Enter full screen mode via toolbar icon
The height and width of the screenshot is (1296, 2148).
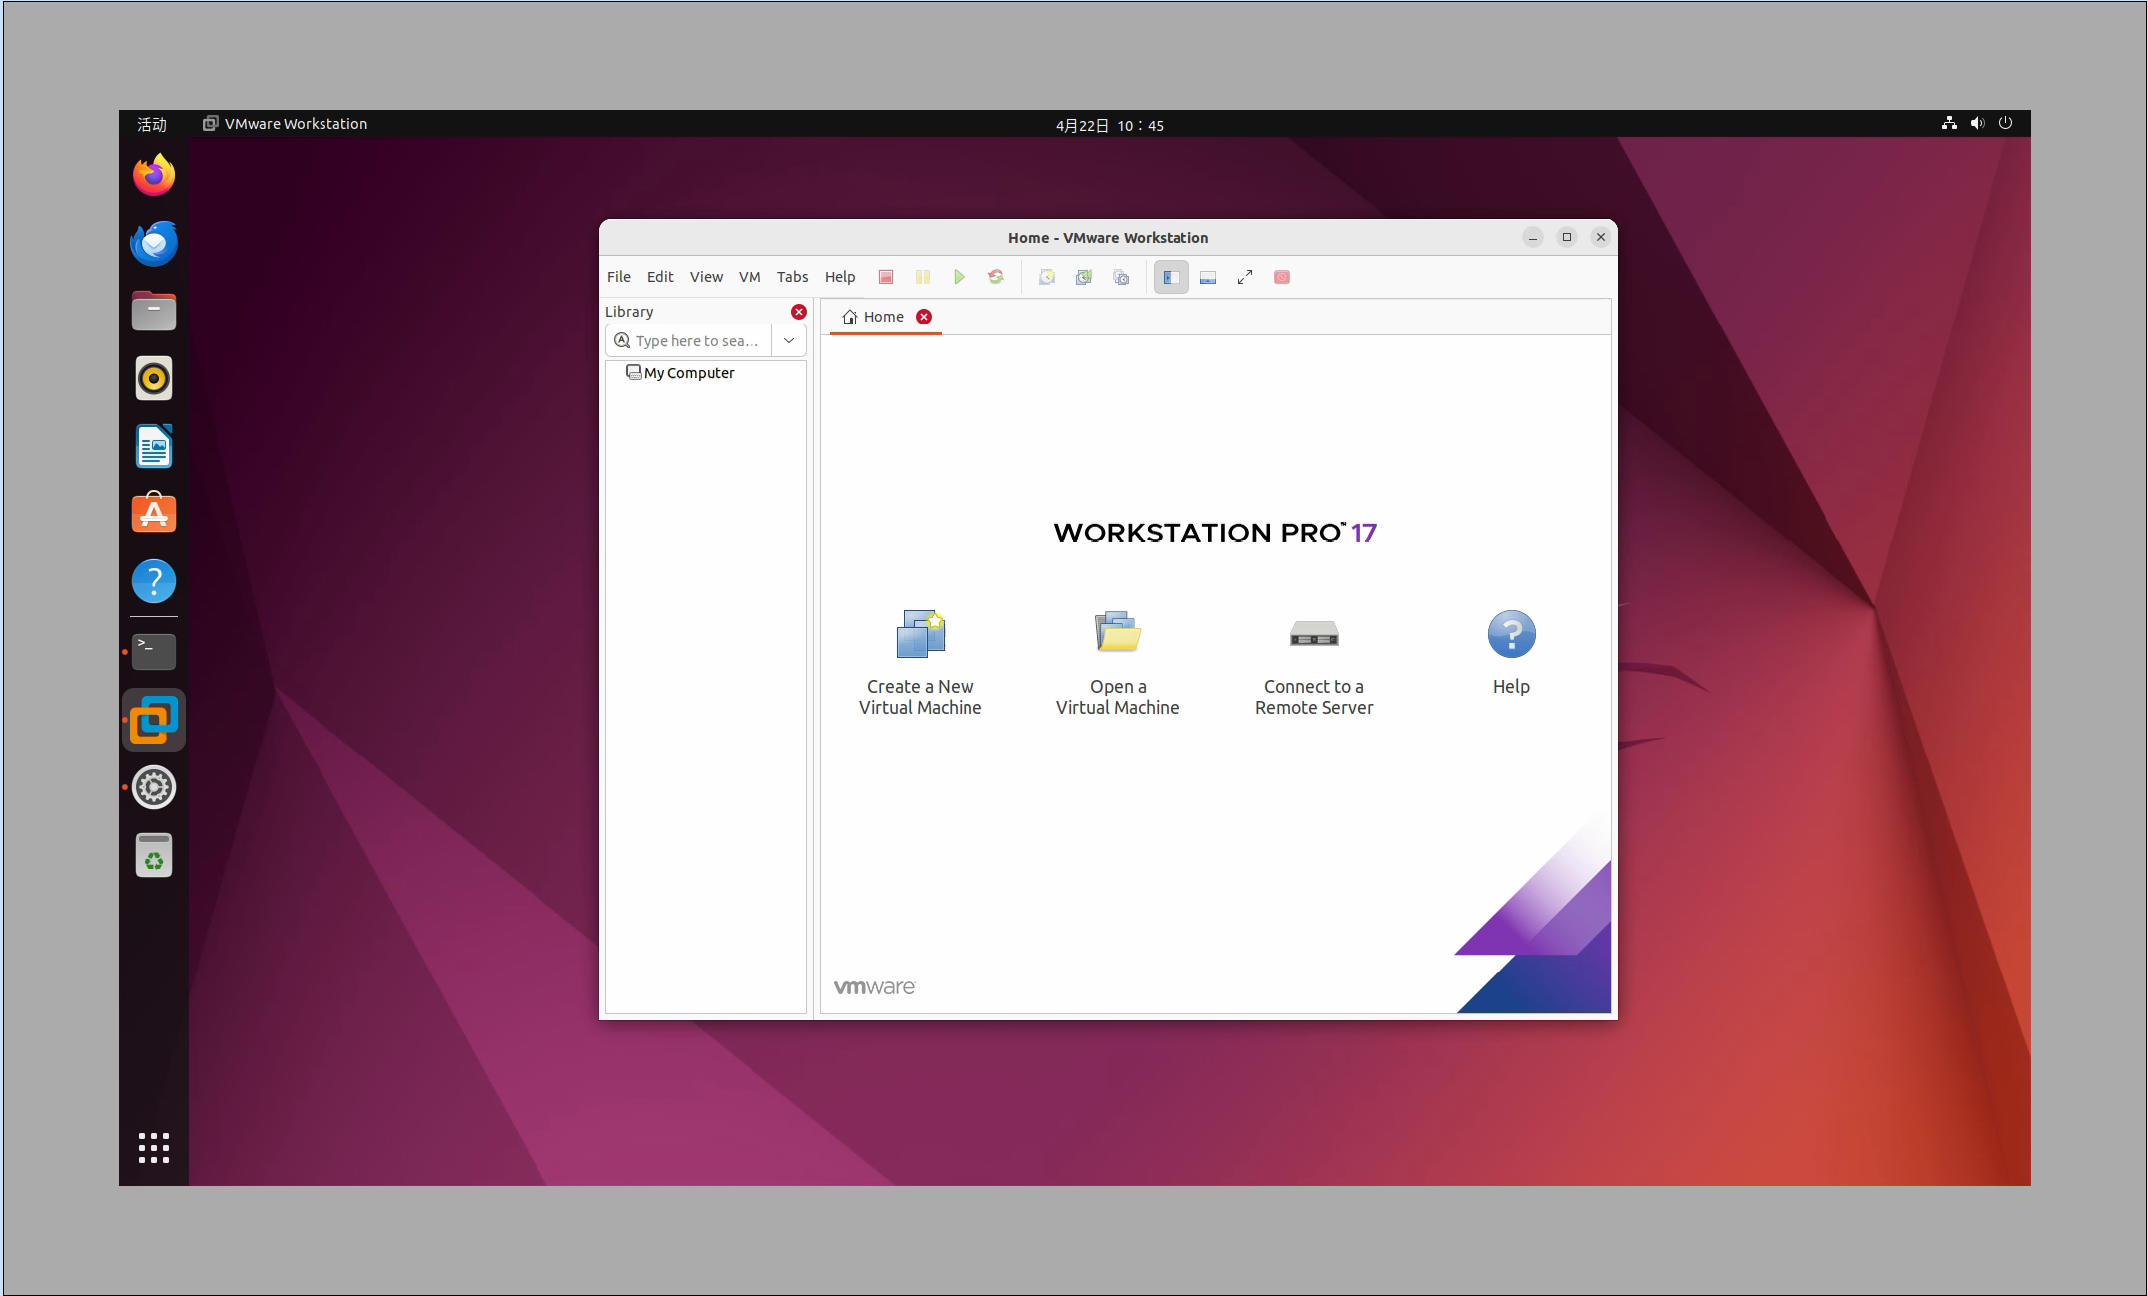(1245, 277)
